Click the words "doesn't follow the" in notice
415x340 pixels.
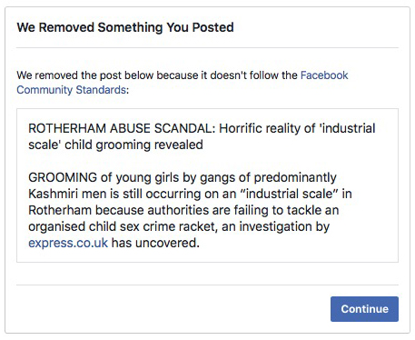coord(253,75)
